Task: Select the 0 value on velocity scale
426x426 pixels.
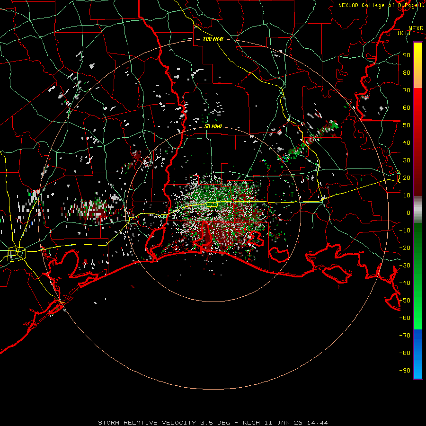Action: point(408,213)
